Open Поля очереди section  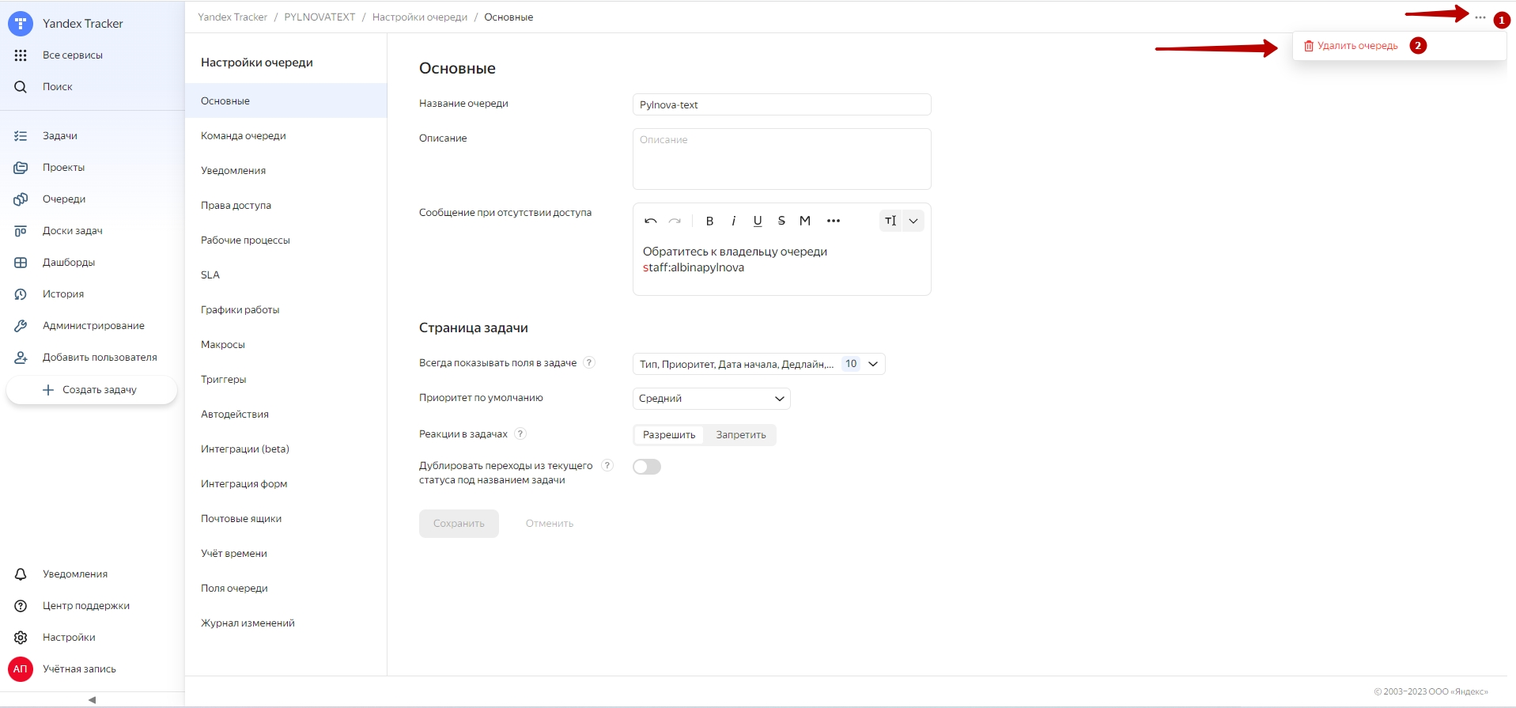(x=286, y=589)
